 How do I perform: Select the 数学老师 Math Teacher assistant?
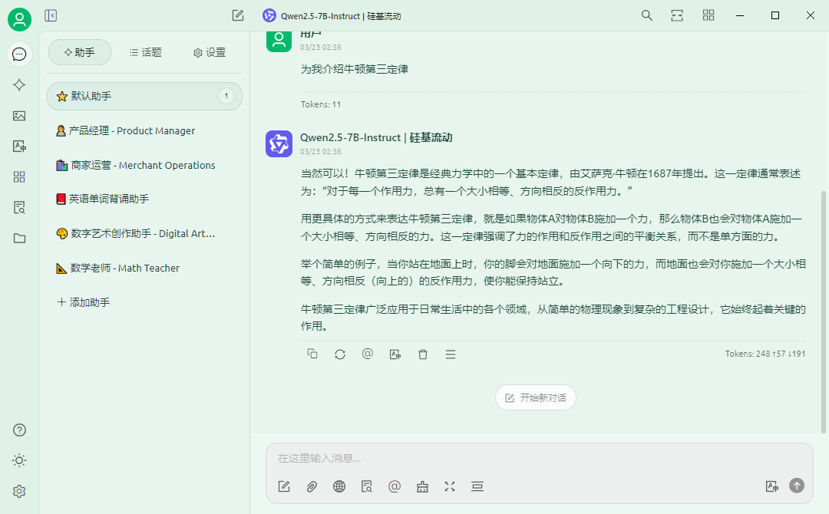click(x=124, y=268)
